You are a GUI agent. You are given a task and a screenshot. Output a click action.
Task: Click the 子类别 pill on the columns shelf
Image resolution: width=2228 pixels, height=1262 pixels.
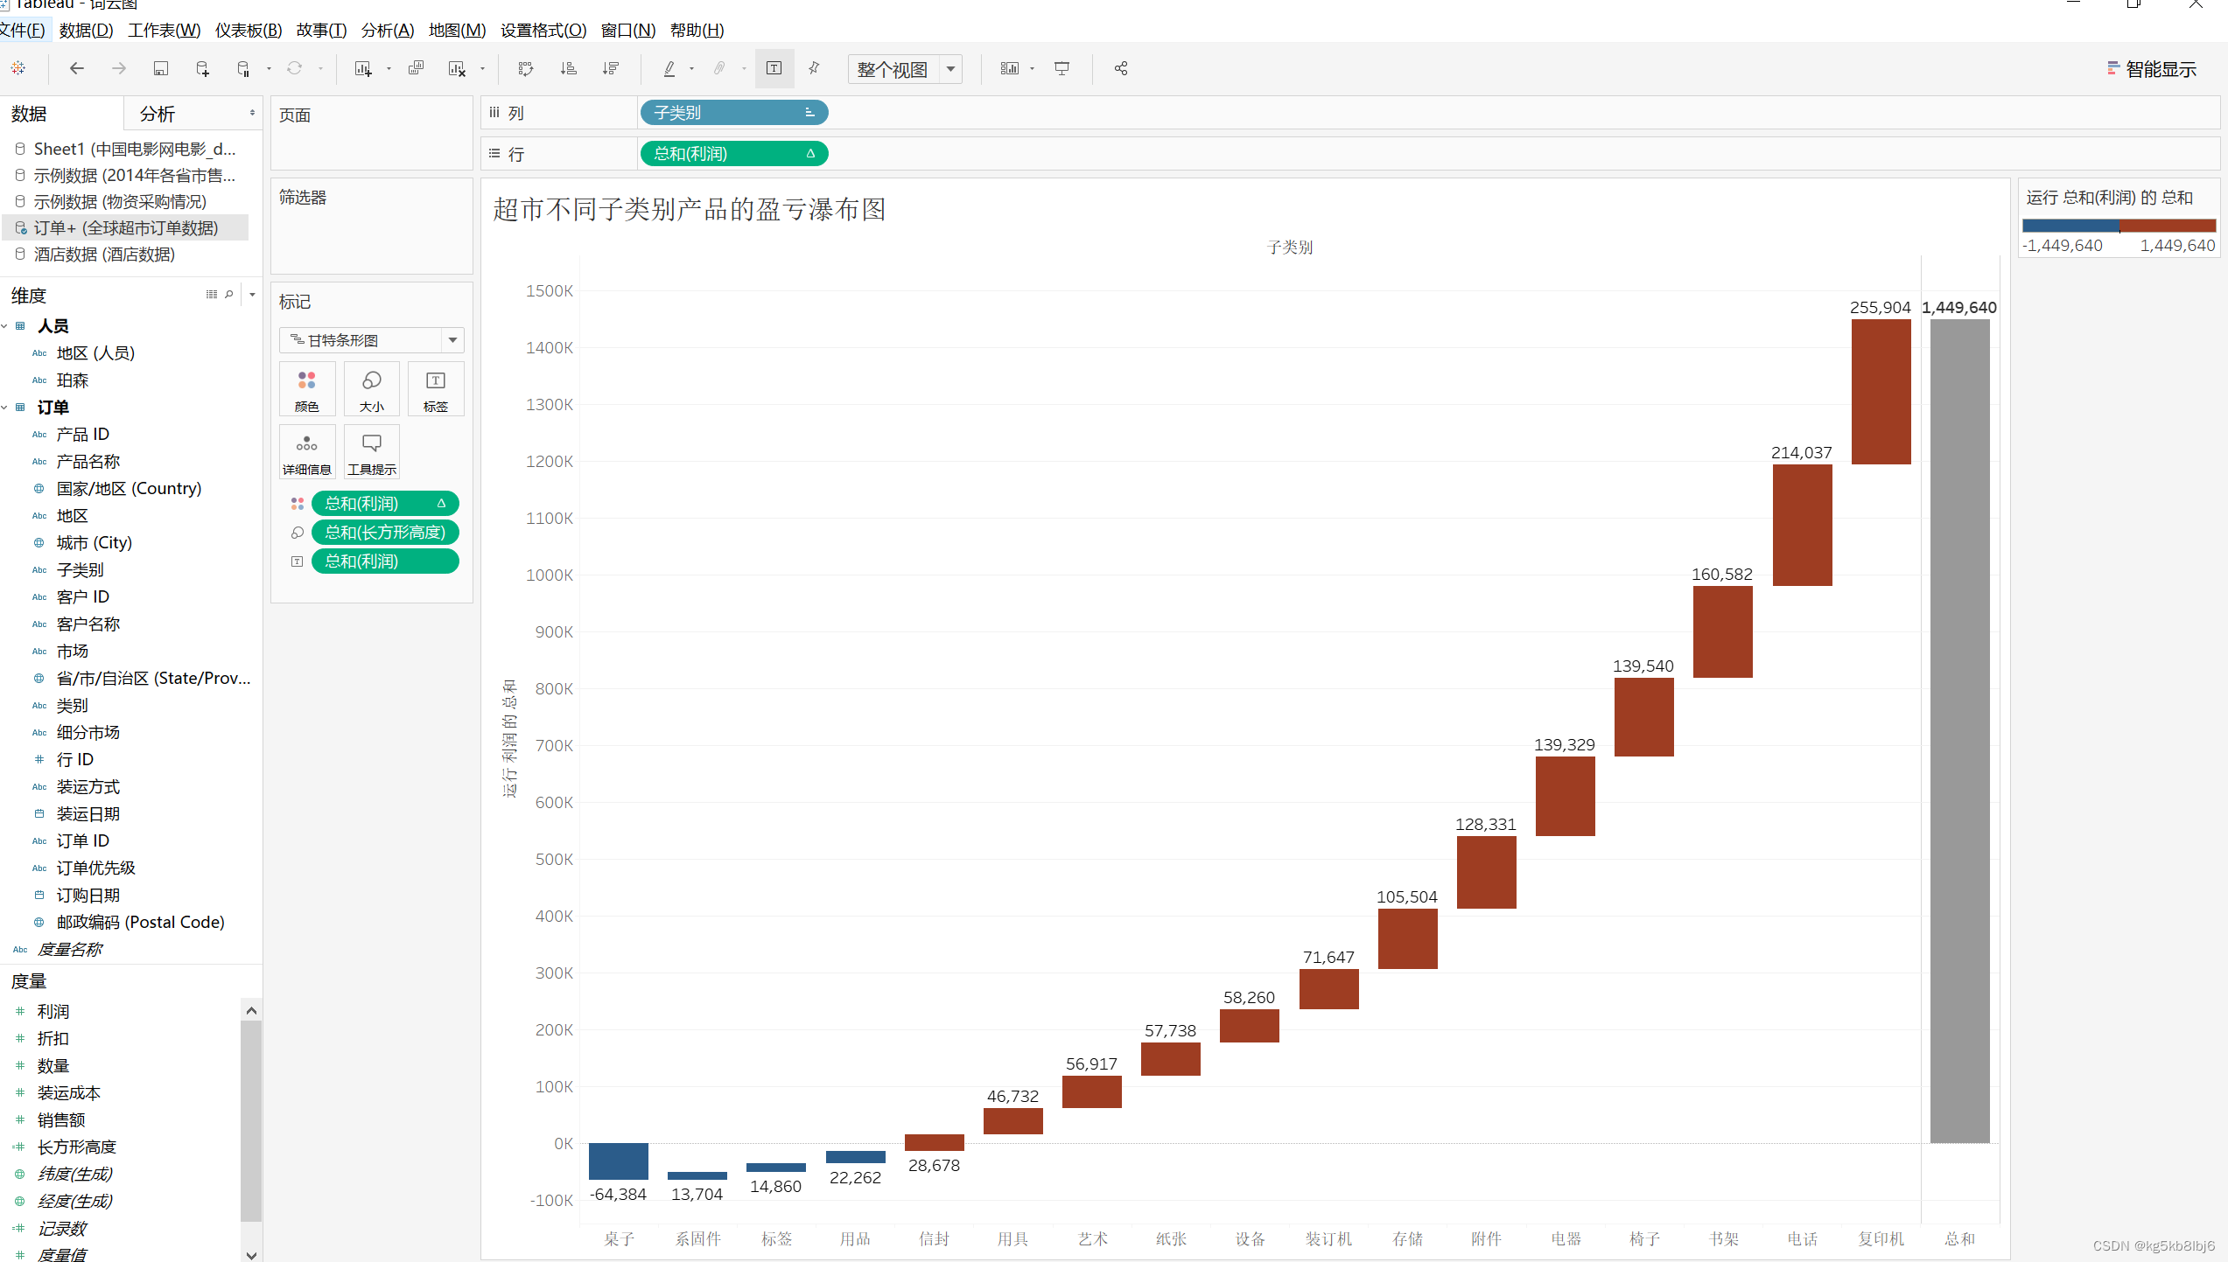(x=734, y=113)
